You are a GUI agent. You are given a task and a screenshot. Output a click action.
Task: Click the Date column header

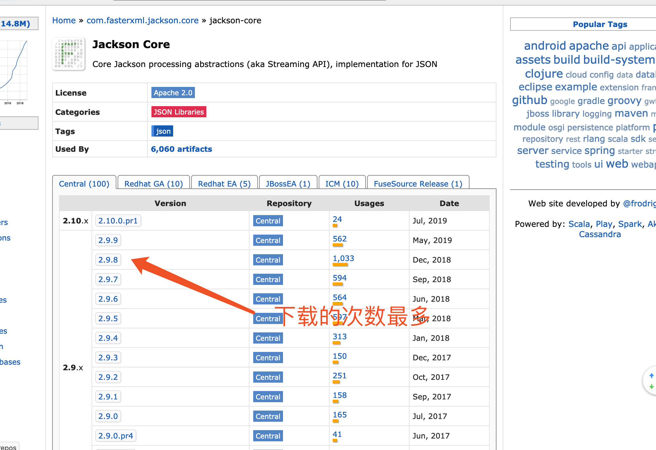(x=449, y=203)
